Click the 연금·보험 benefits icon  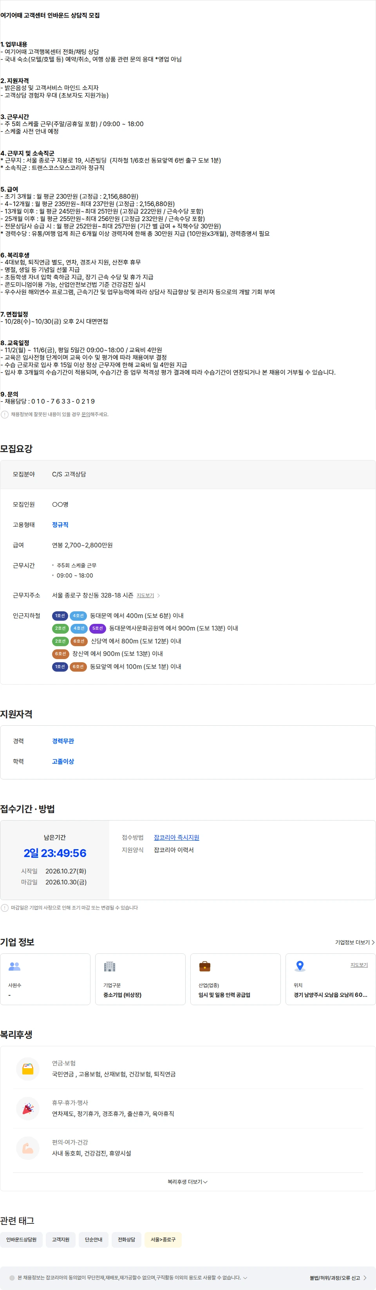(x=28, y=1069)
